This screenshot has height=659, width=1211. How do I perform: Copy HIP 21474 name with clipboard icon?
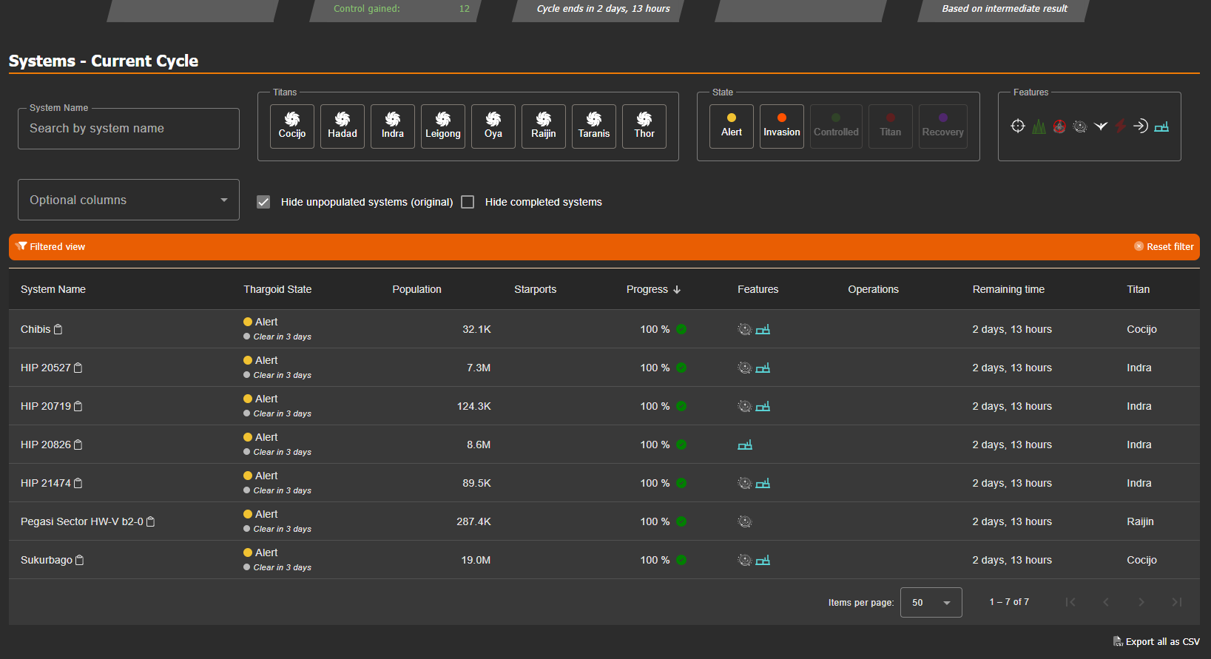[x=78, y=483]
